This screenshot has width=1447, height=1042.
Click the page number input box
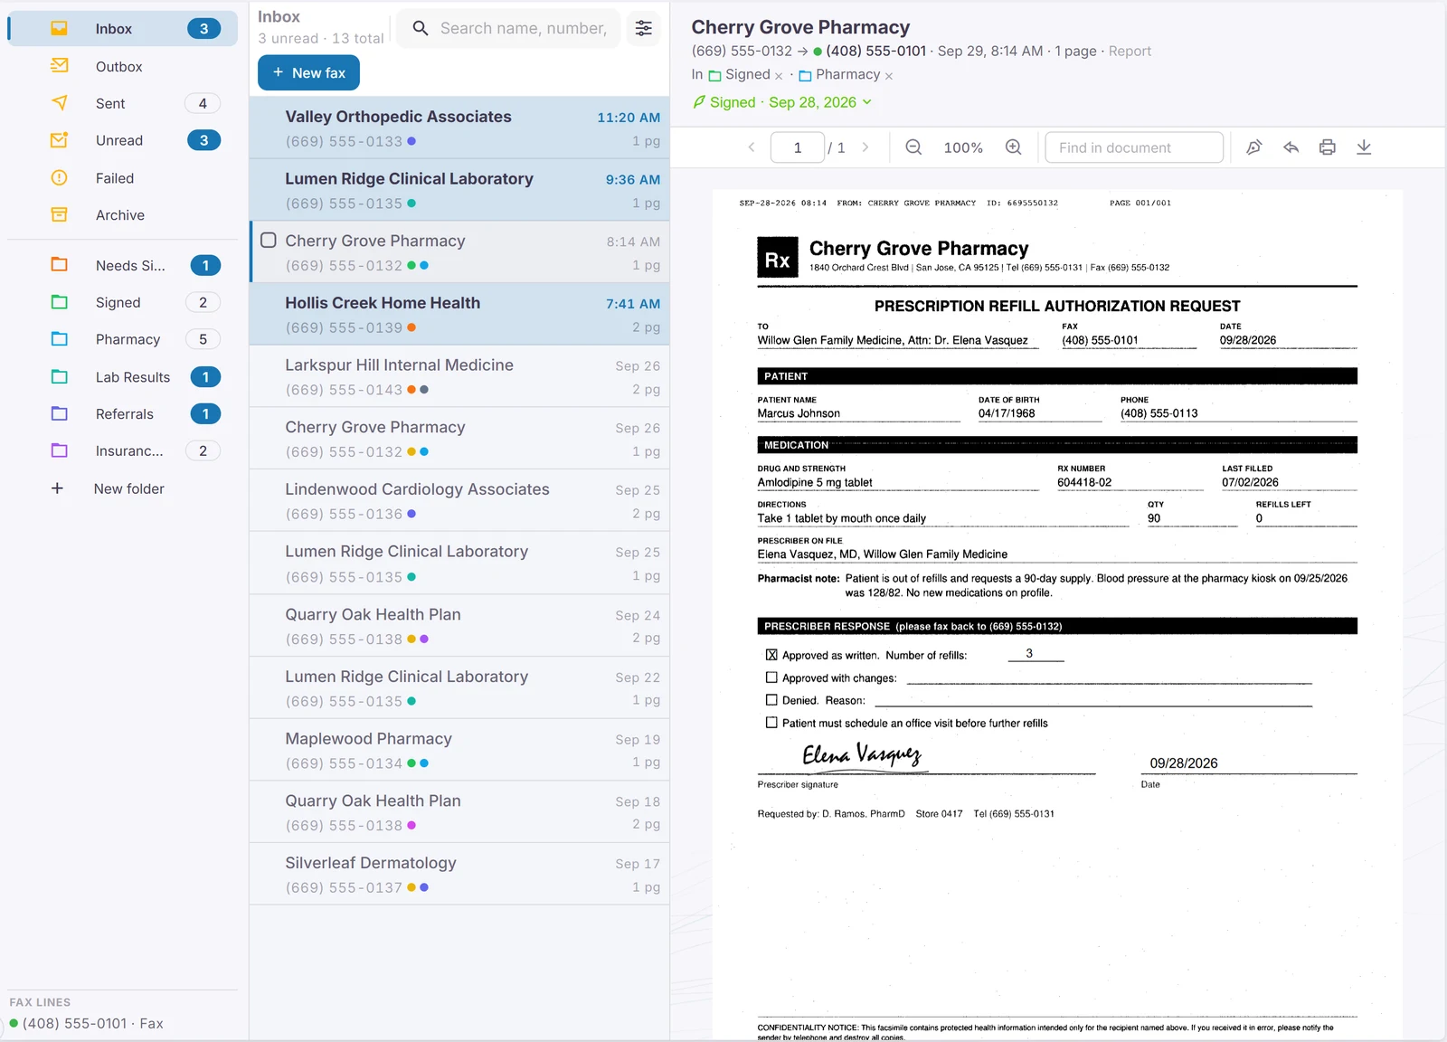(x=798, y=147)
